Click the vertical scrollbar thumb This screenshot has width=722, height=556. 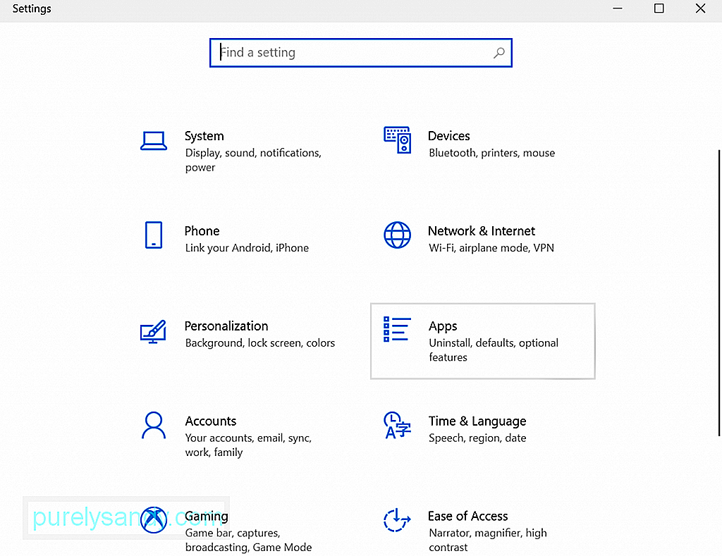(x=718, y=292)
